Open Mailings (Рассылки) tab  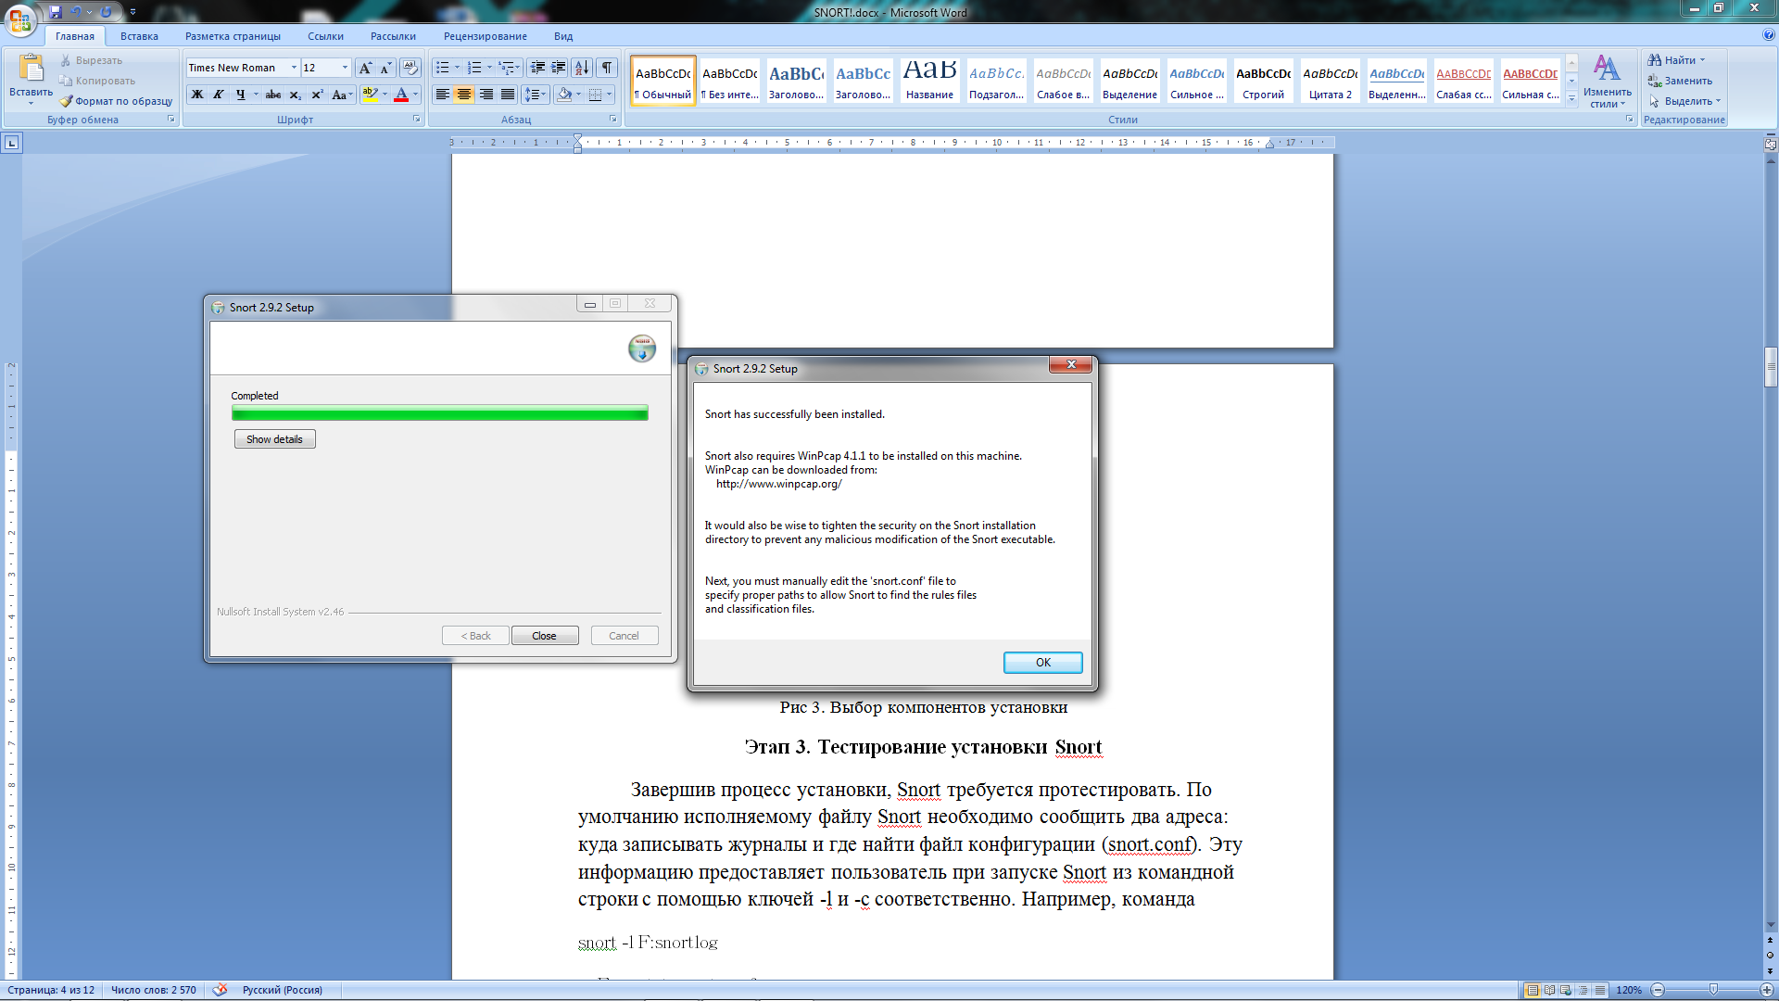pos(393,36)
